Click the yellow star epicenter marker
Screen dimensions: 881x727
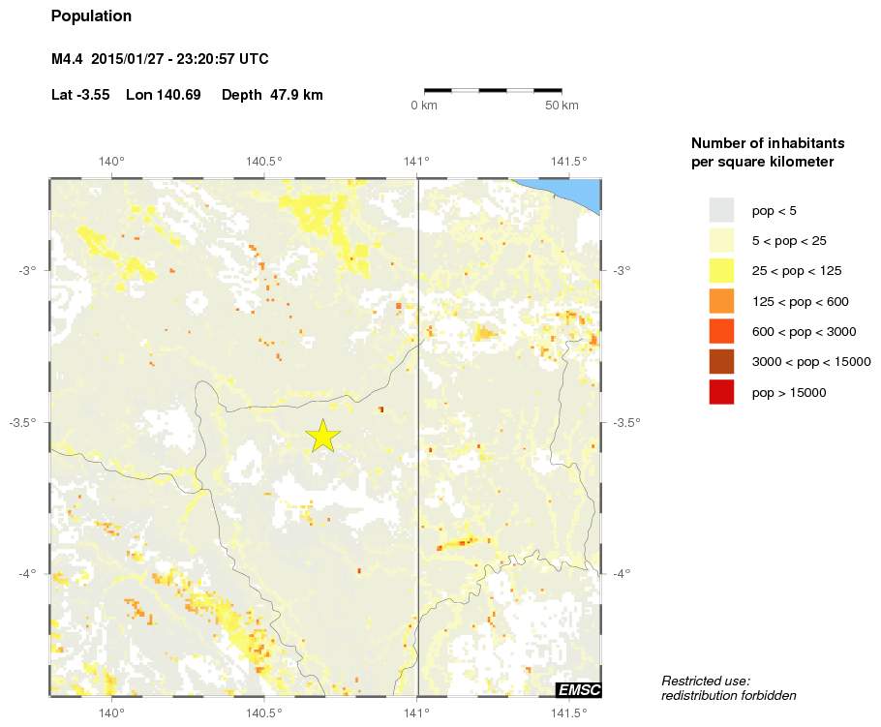pos(322,437)
